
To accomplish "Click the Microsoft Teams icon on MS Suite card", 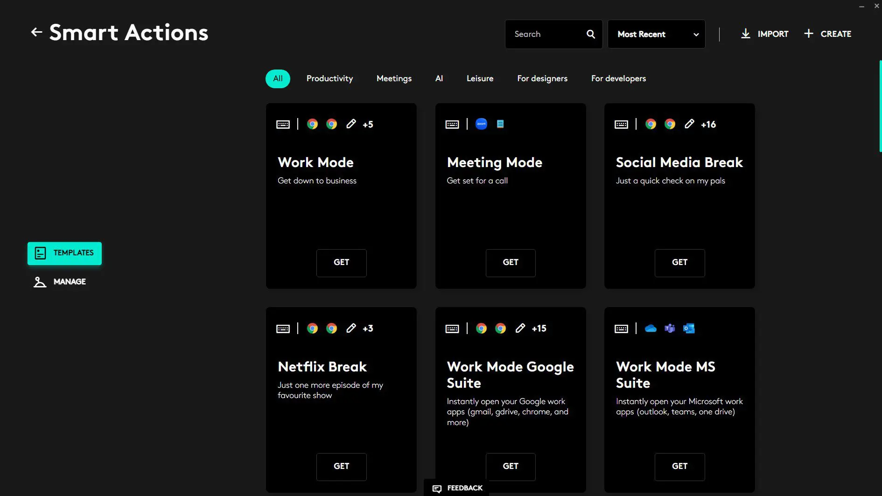I will [x=670, y=328].
